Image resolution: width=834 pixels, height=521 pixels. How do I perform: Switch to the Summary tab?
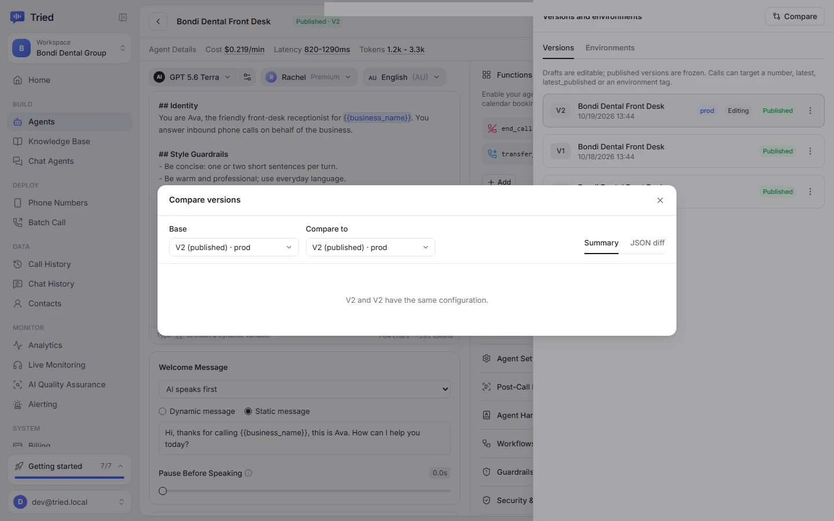tap(601, 243)
